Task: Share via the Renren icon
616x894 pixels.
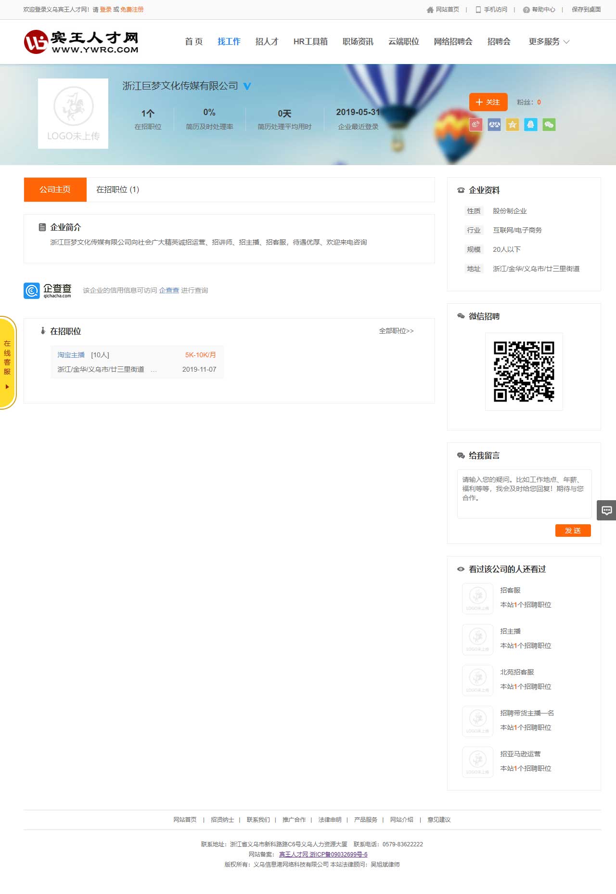Action: pos(494,125)
